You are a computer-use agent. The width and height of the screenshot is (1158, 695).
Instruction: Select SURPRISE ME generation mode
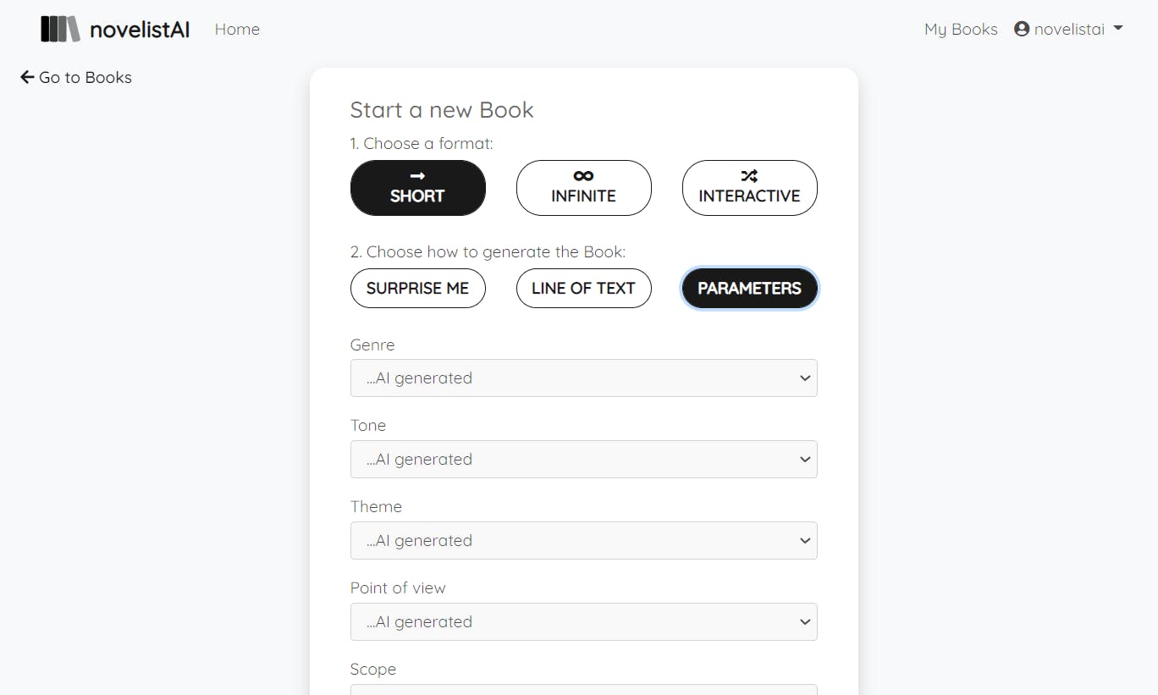pos(418,288)
